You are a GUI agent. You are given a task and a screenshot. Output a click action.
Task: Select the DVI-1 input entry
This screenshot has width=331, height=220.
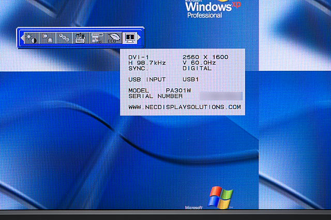[x=138, y=57]
